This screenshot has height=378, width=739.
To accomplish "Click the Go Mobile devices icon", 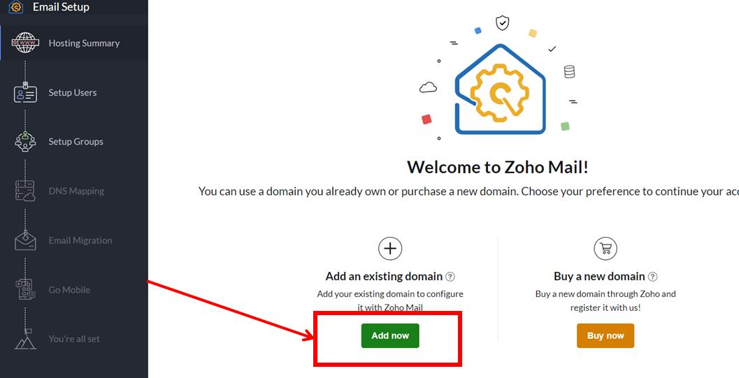I will pos(25,289).
